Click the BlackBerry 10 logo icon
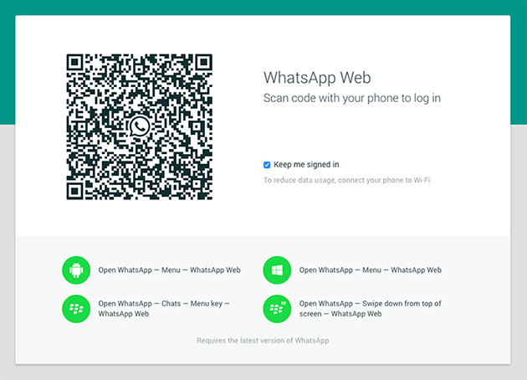Viewport: 527px width, 380px height. 277,309
